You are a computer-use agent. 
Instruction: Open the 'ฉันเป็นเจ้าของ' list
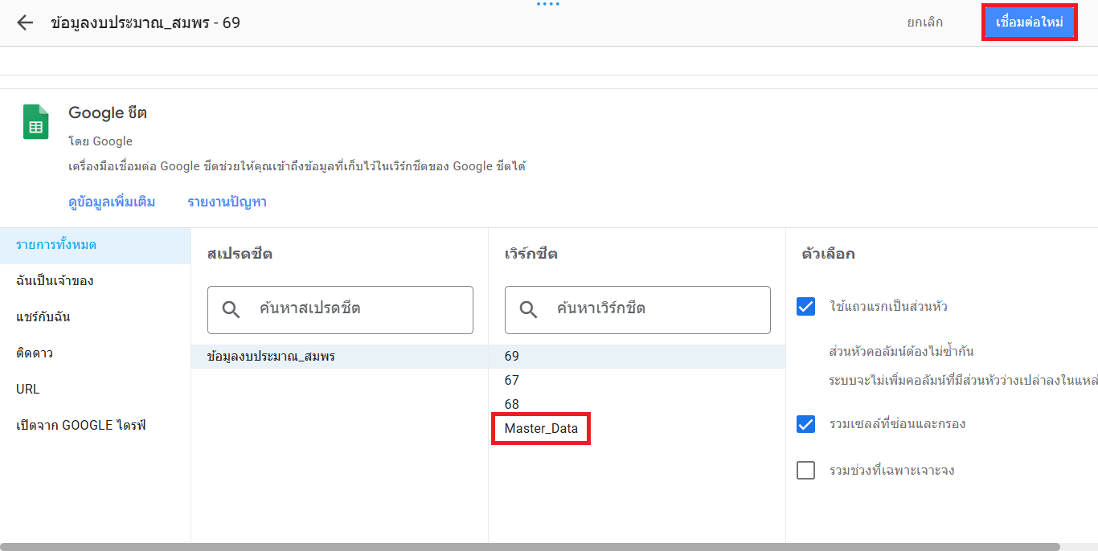pyautogui.click(x=55, y=281)
